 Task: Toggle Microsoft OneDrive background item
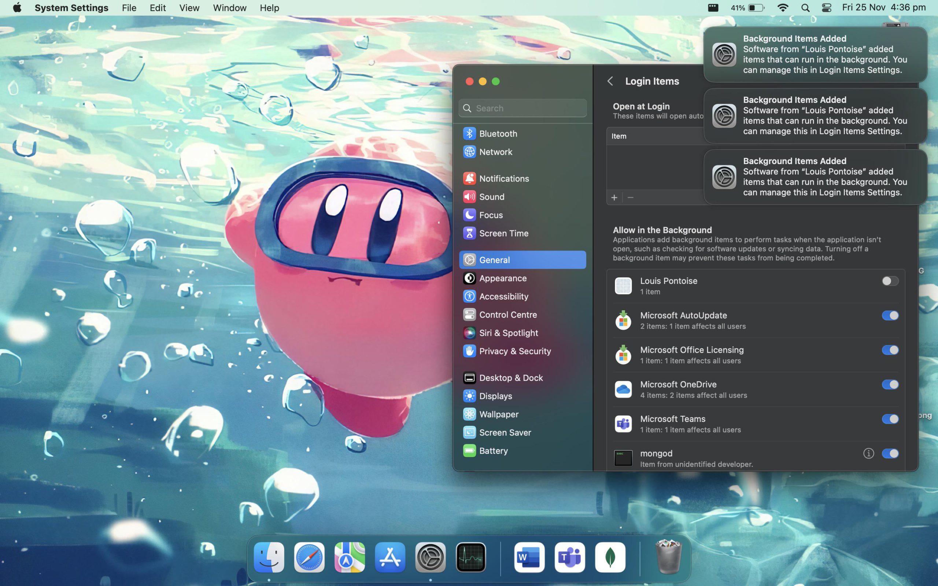click(x=890, y=385)
